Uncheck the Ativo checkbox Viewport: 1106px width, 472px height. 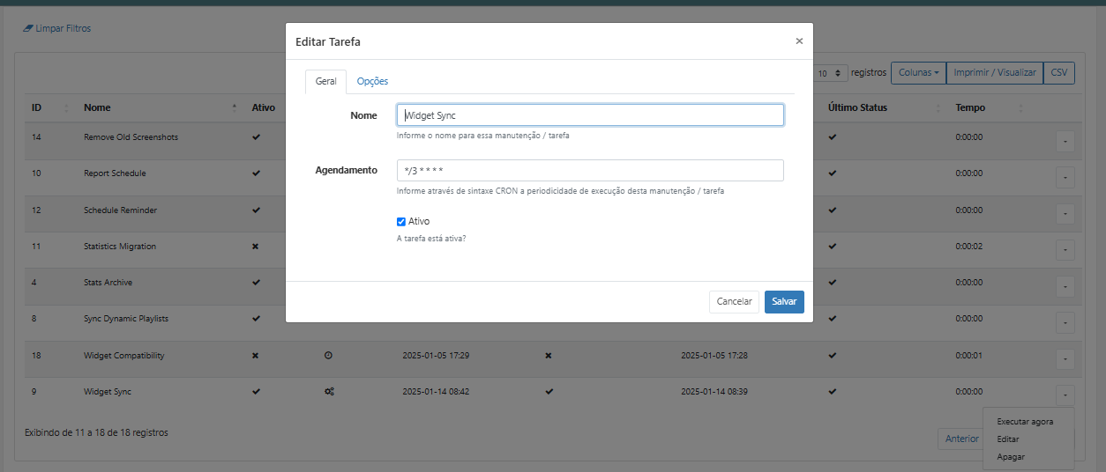[401, 222]
